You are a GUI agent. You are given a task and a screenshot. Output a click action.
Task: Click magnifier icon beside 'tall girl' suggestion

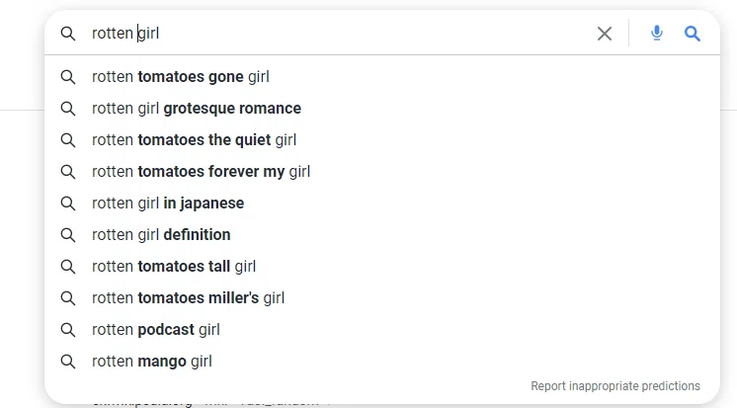pyautogui.click(x=68, y=267)
